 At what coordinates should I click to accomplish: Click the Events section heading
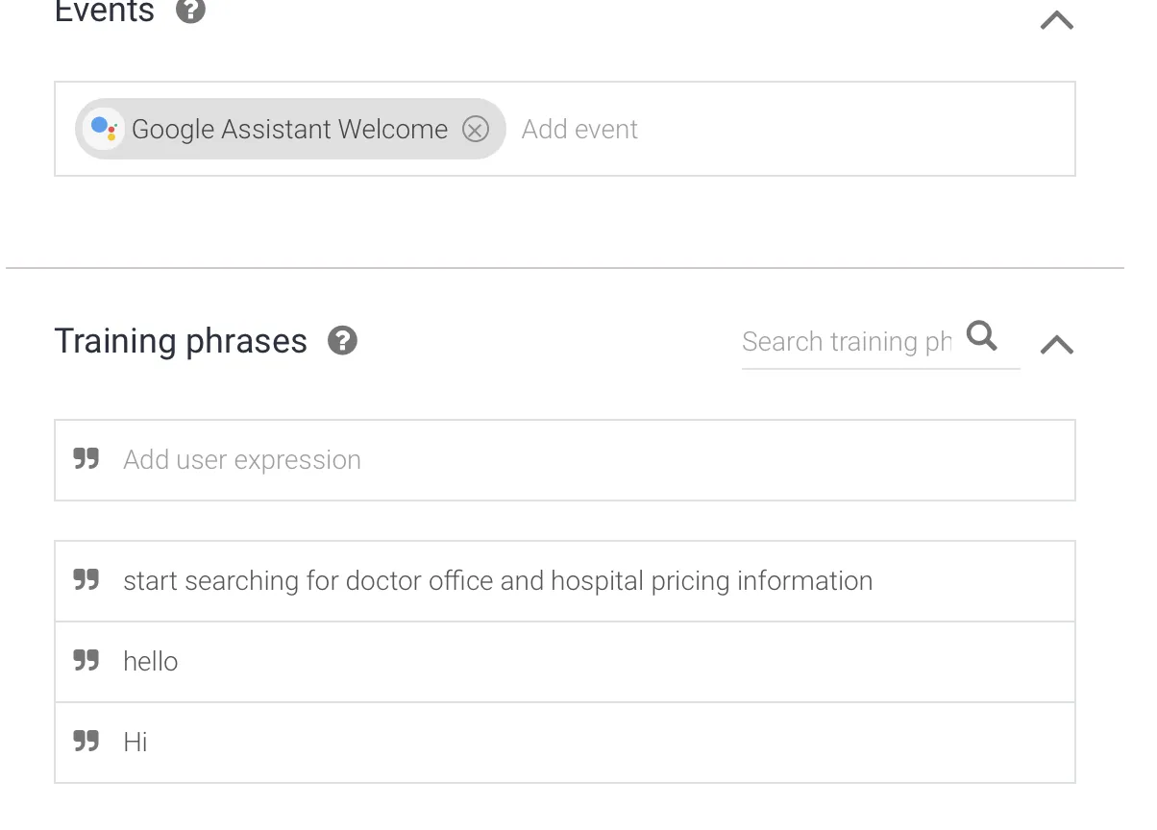pyautogui.click(x=105, y=12)
